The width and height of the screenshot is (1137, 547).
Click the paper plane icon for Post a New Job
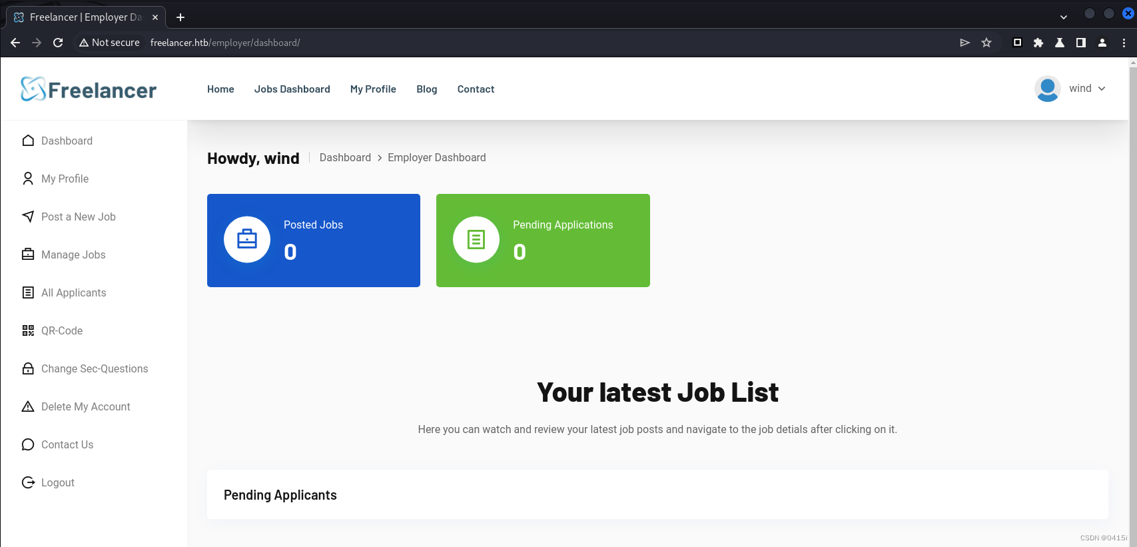(x=28, y=217)
